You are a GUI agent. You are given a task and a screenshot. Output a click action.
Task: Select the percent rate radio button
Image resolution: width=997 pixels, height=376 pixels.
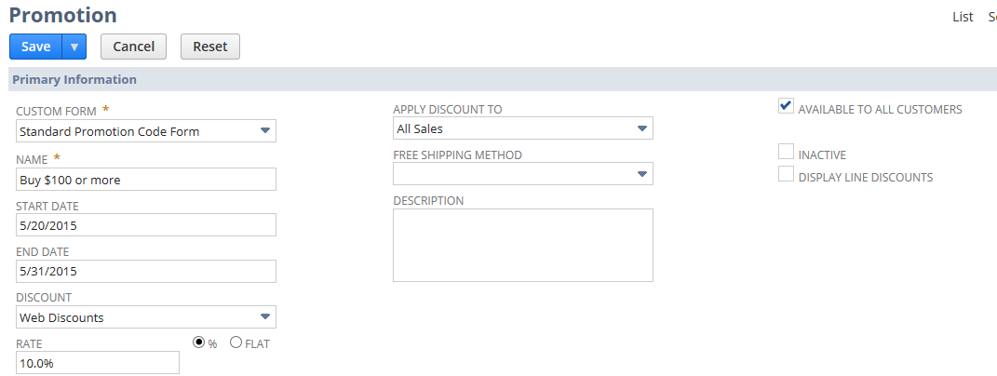click(x=199, y=342)
